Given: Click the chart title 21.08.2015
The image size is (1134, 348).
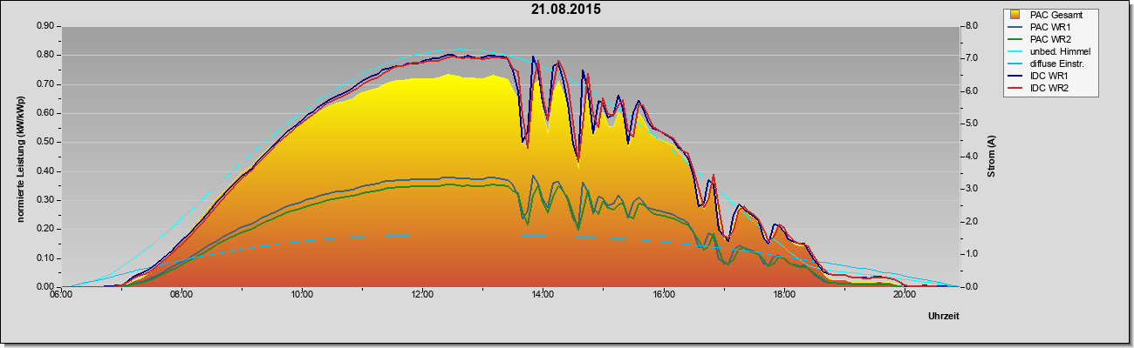Looking at the screenshot, I should pyautogui.click(x=566, y=10).
